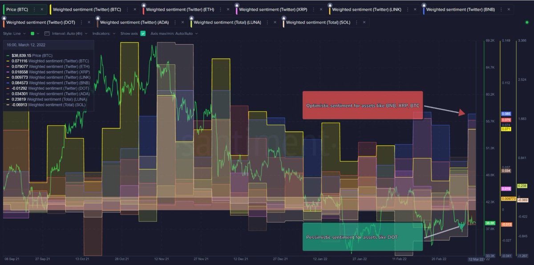
Task: Close the Weighted sentiment (Total) (SOL) tab
Action: (x=364, y=22)
